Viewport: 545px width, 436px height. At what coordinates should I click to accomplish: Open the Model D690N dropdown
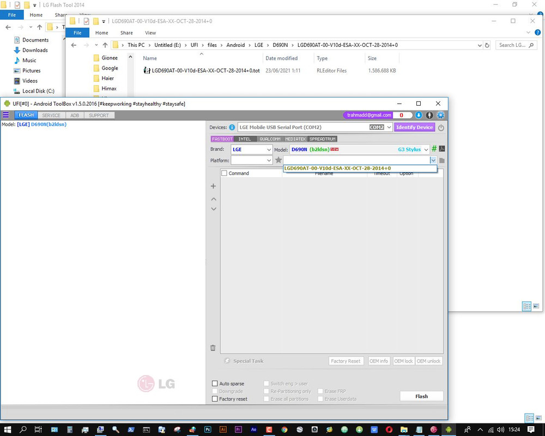point(426,149)
